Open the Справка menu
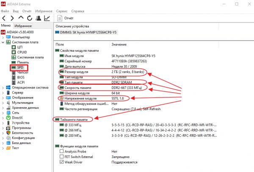 (78, 11)
